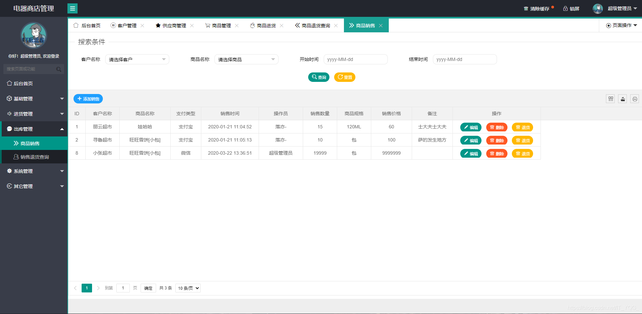Click the column visibility icon above the table
The height and width of the screenshot is (314, 642).
point(610,99)
